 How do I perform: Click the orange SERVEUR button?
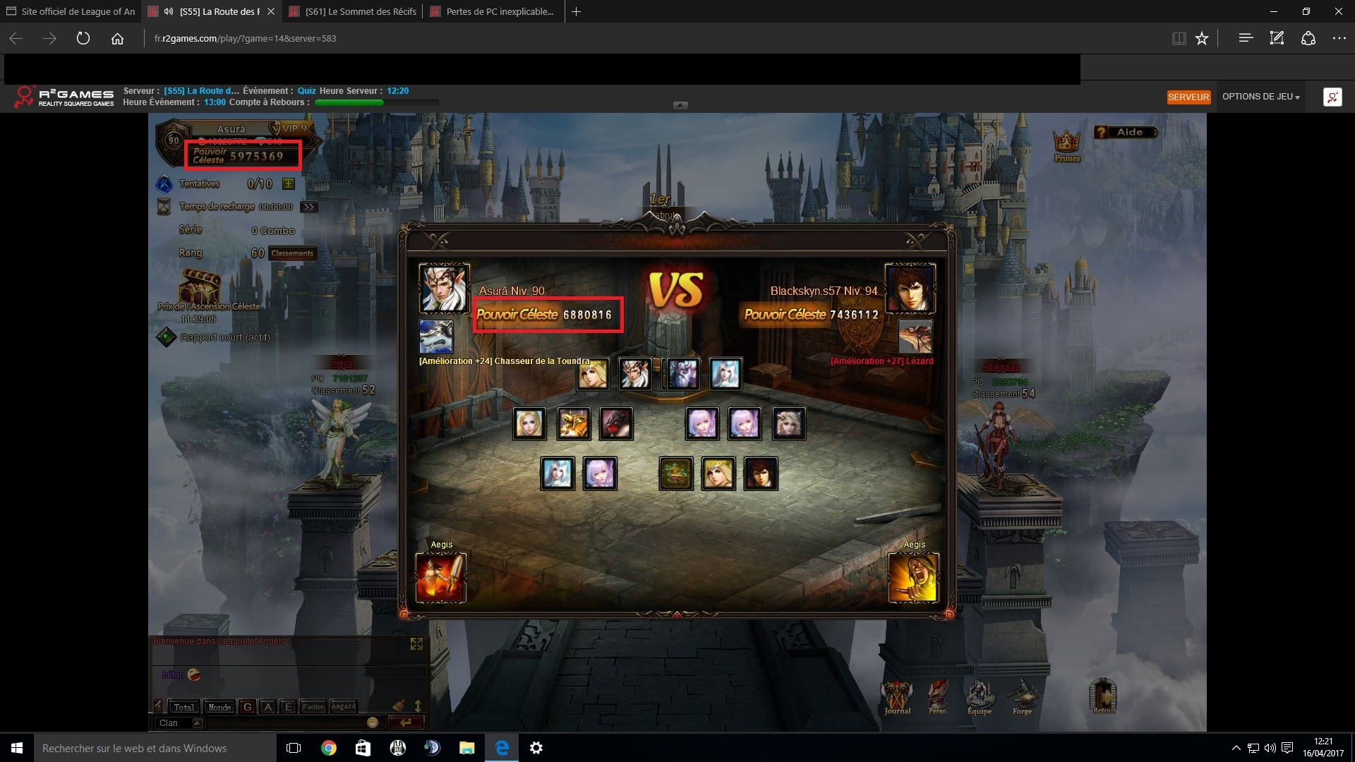1188,97
